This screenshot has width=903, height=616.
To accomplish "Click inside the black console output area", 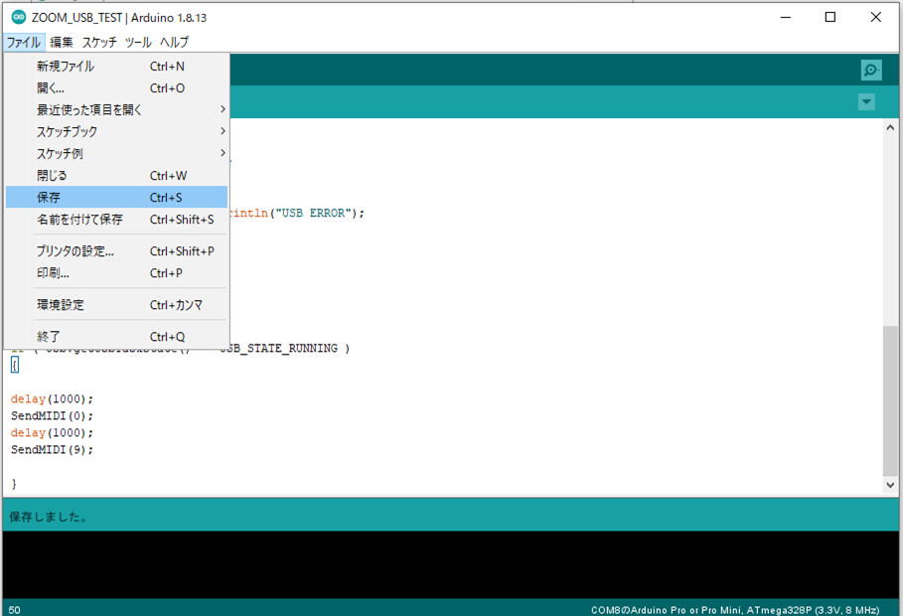I will pyautogui.click(x=451, y=564).
